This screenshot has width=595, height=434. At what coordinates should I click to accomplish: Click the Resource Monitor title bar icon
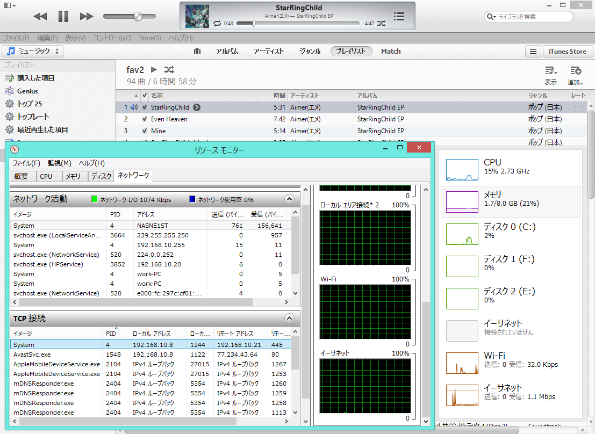(15, 149)
